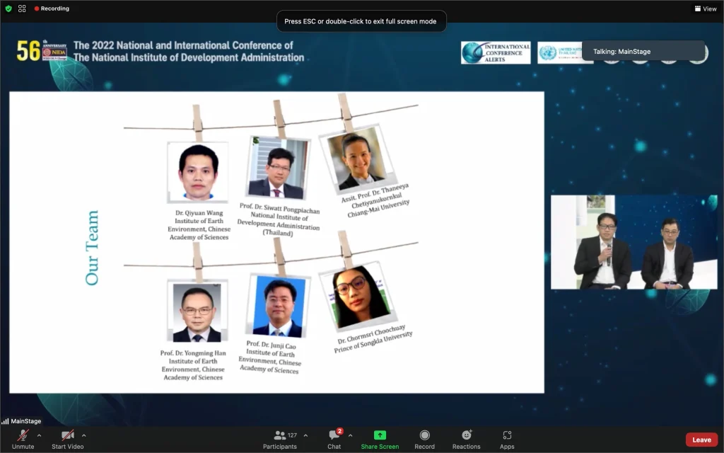Click the MainStage signal strength icon

5,421
